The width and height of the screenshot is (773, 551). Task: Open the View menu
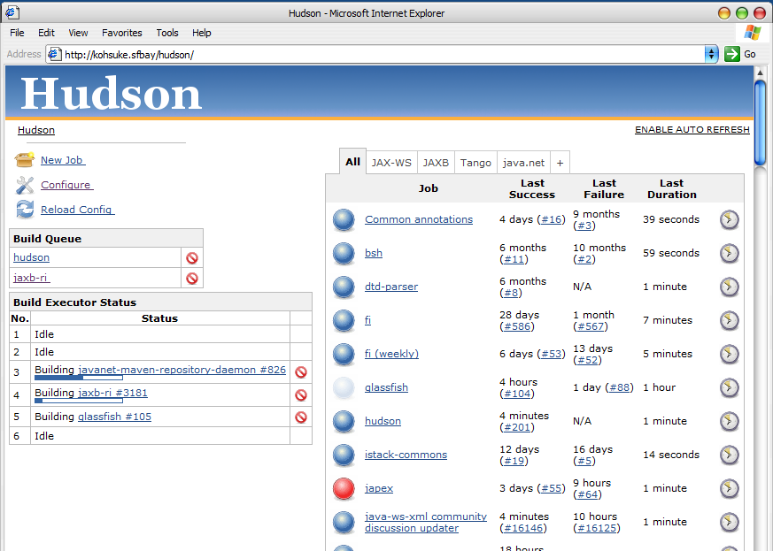coord(78,33)
